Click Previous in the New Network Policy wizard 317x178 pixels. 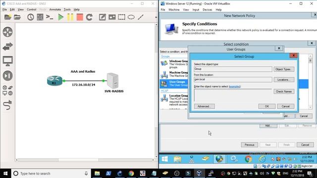tap(250, 145)
